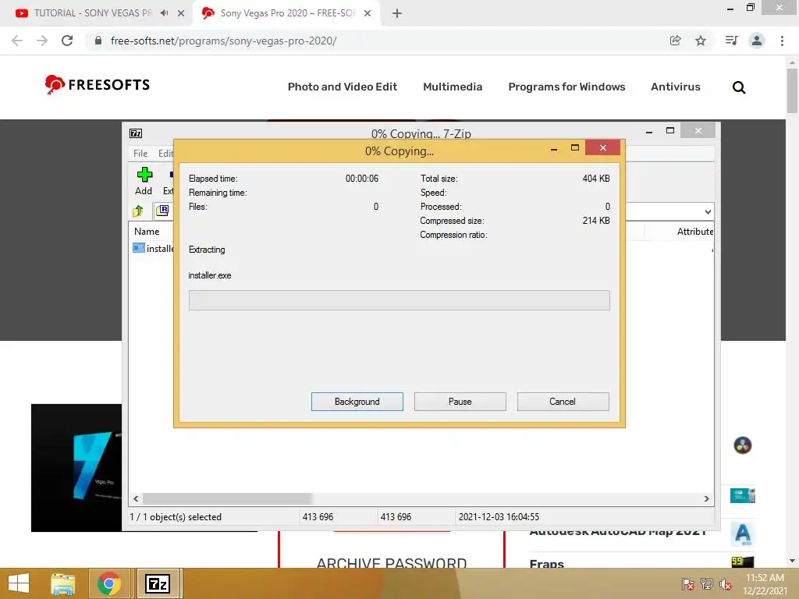Click the Background button in copying dialog

[x=357, y=402]
